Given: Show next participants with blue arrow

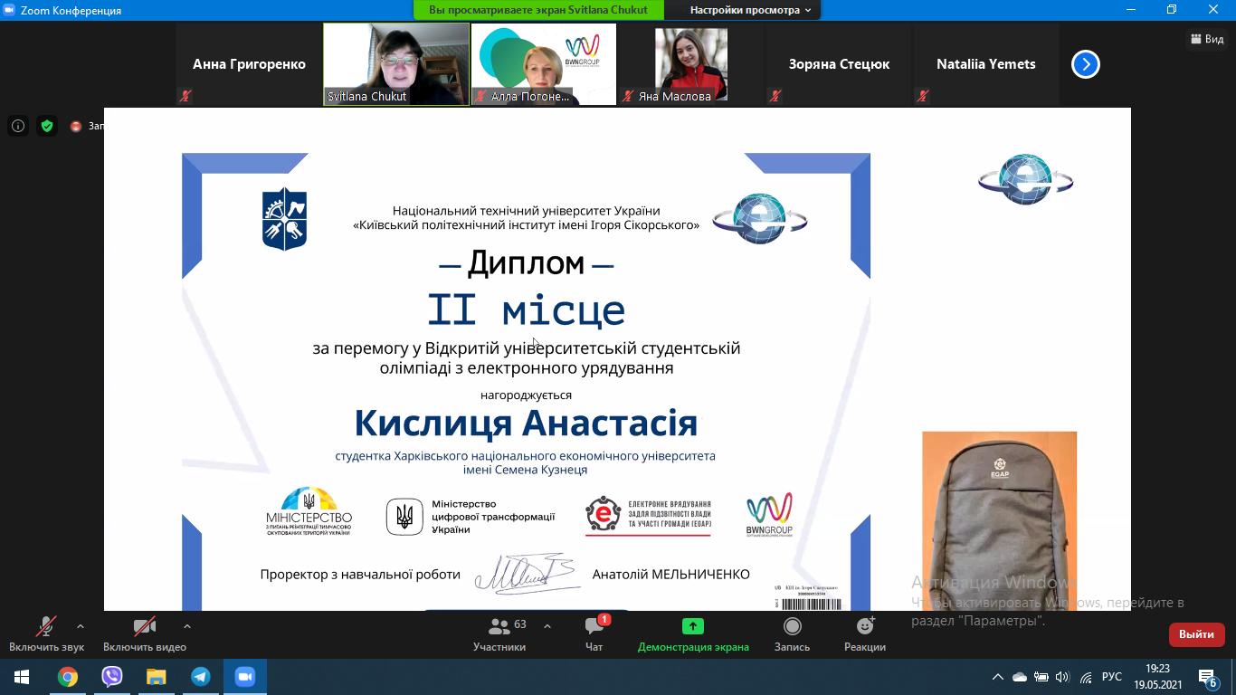Looking at the screenshot, I should (x=1085, y=64).
